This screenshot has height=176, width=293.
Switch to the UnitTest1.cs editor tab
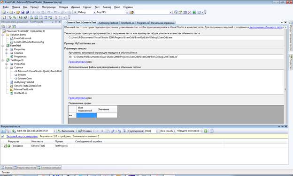tap(128, 23)
